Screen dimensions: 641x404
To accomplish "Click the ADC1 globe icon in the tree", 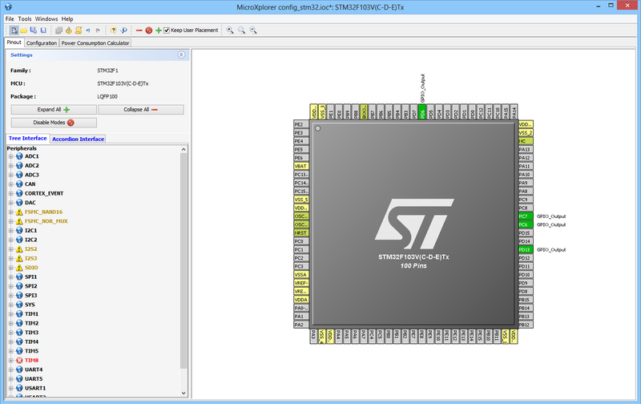I will (19, 156).
